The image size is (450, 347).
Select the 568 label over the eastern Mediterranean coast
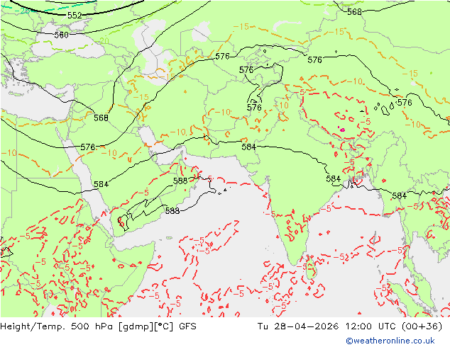[101, 118]
